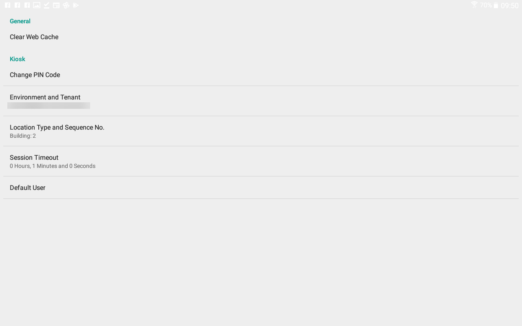Image resolution: width=522 pixels, height=326 pixels.
Task: Tap the 09:50 clock in status bar
Action: coord(509,6)
